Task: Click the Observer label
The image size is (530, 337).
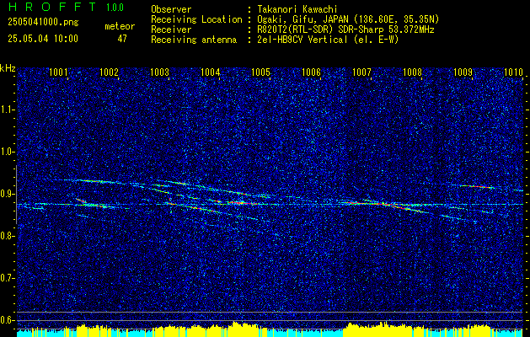Action: 171,9
